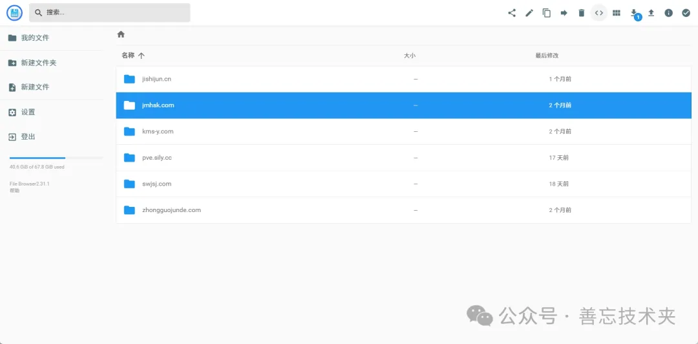Image resolution: width=698 pixels, height=344 pixels.
Task: Sort by 名称 column arrow
Action: pos(142,56)
